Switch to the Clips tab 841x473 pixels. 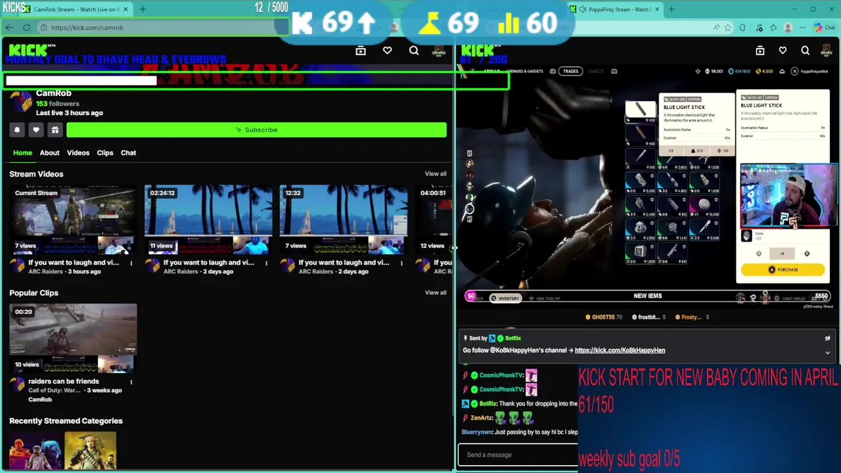(105, 152)
